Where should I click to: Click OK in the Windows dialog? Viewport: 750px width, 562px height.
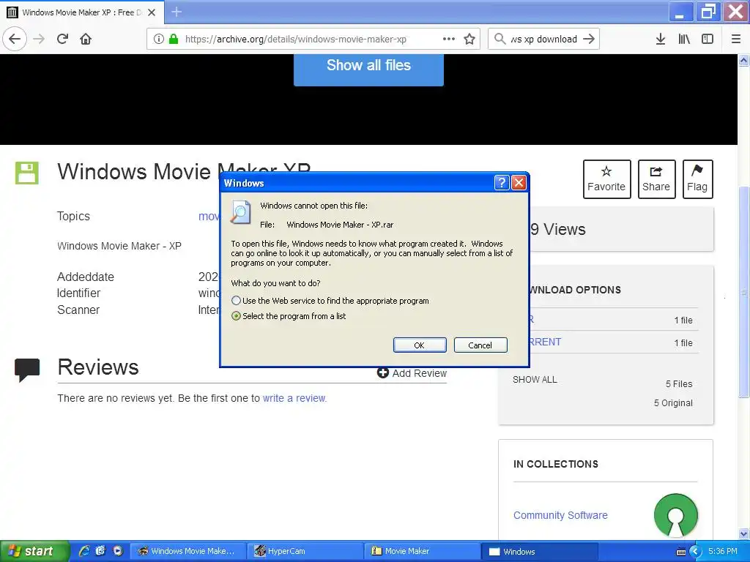(x=420, y=345)
